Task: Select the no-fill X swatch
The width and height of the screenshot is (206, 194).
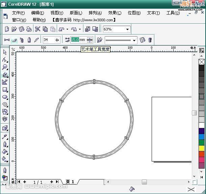Action: (201, 62)
